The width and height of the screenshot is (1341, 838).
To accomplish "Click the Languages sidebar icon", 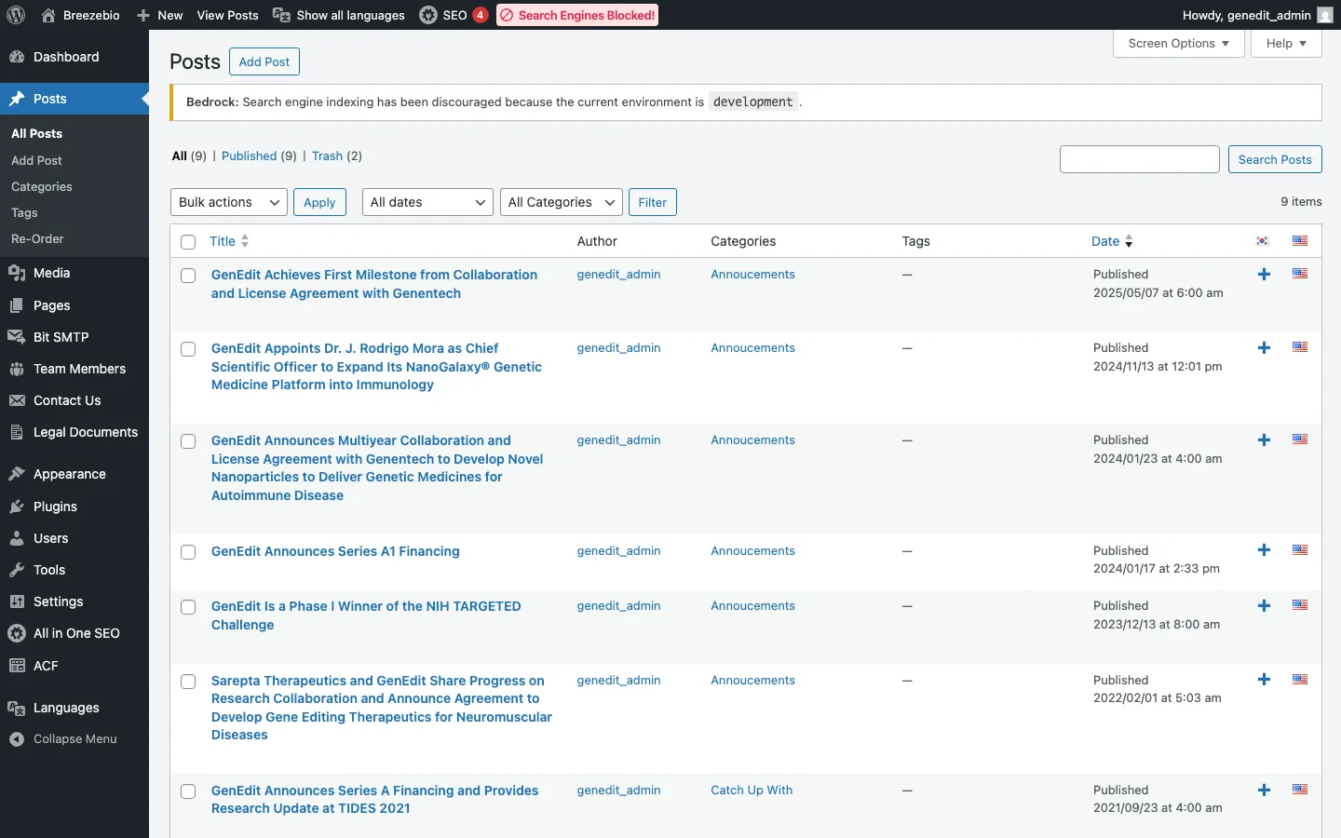I will (17, 708).
